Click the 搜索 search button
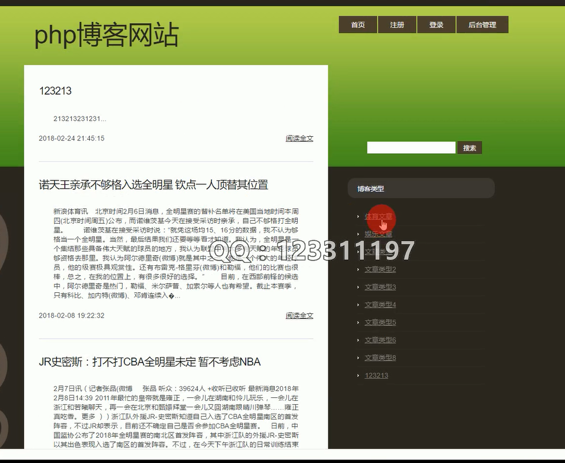Viewport: 565px width, 463px height. tap(469, 148)
